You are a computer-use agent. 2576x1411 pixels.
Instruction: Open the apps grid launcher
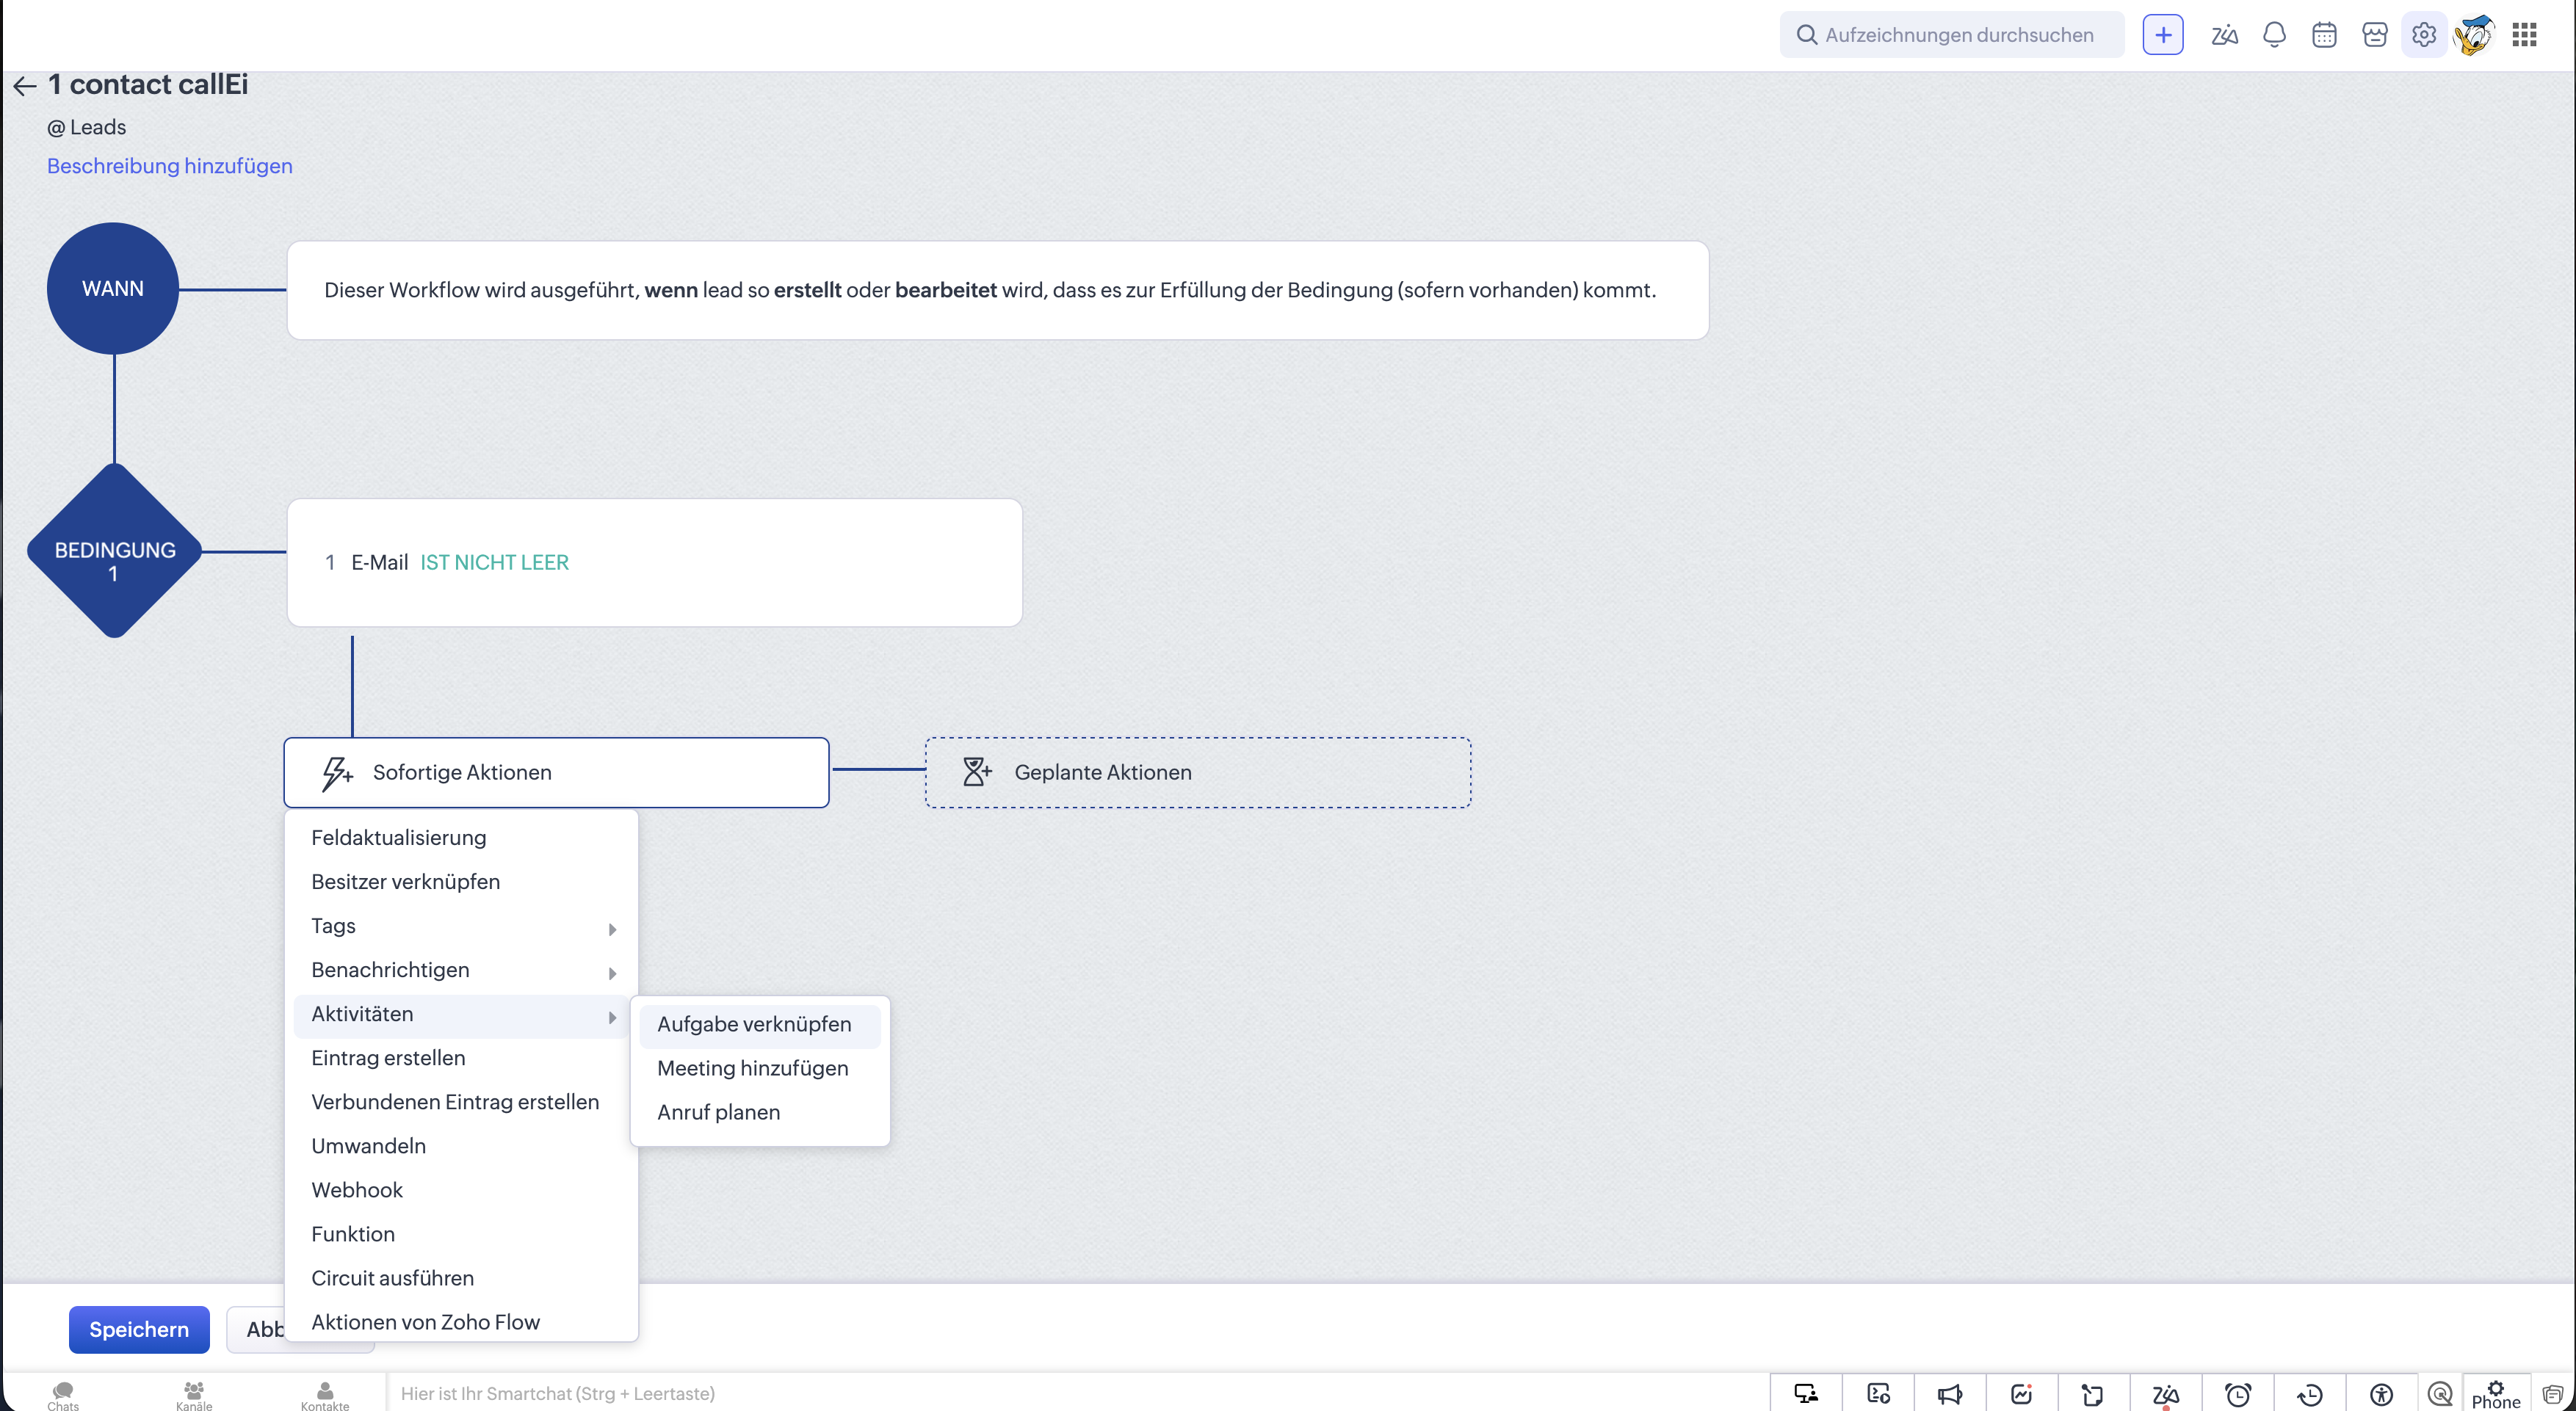tap(2524, 35)
